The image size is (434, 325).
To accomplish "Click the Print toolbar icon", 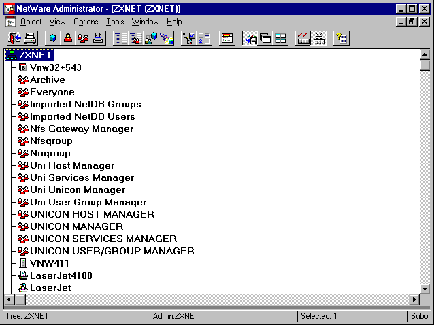I will tap(30, 38).
